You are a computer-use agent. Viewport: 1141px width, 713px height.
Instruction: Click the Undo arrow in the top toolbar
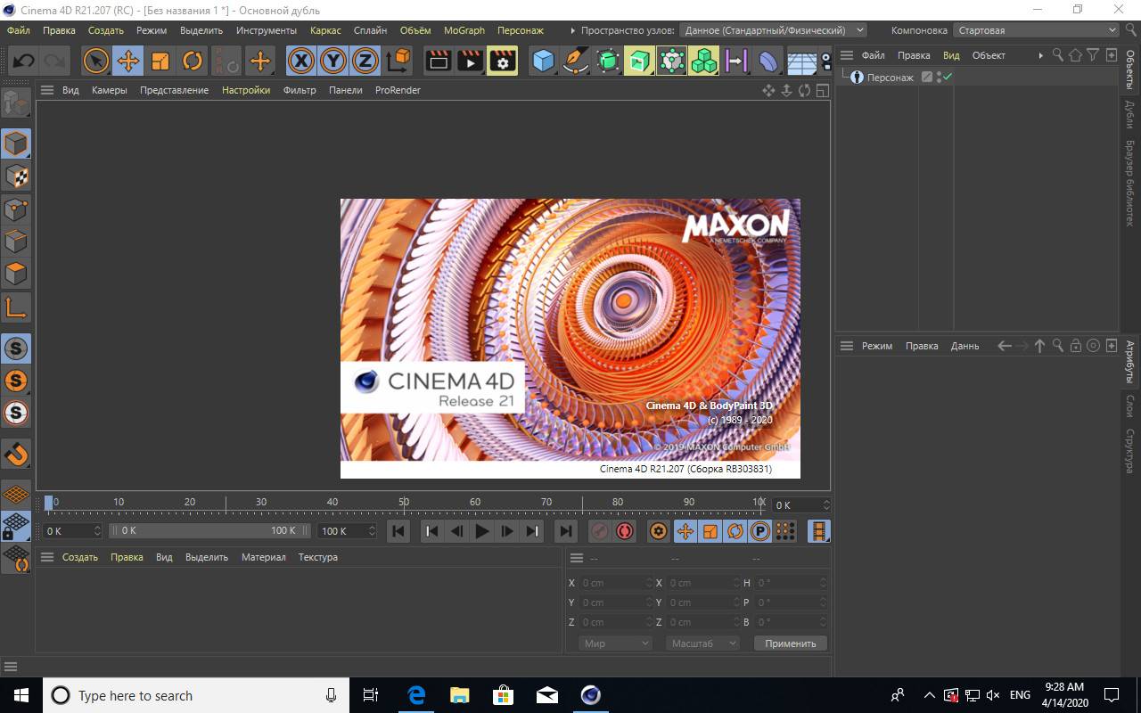[23, 61]
